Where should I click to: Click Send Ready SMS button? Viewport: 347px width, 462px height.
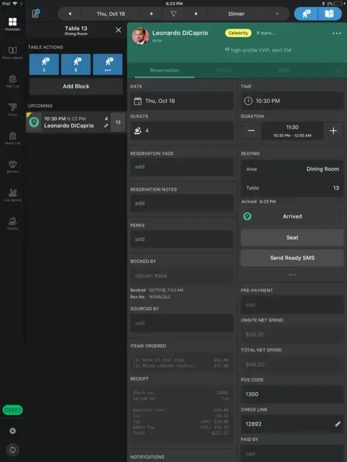(x=292, y=258)
